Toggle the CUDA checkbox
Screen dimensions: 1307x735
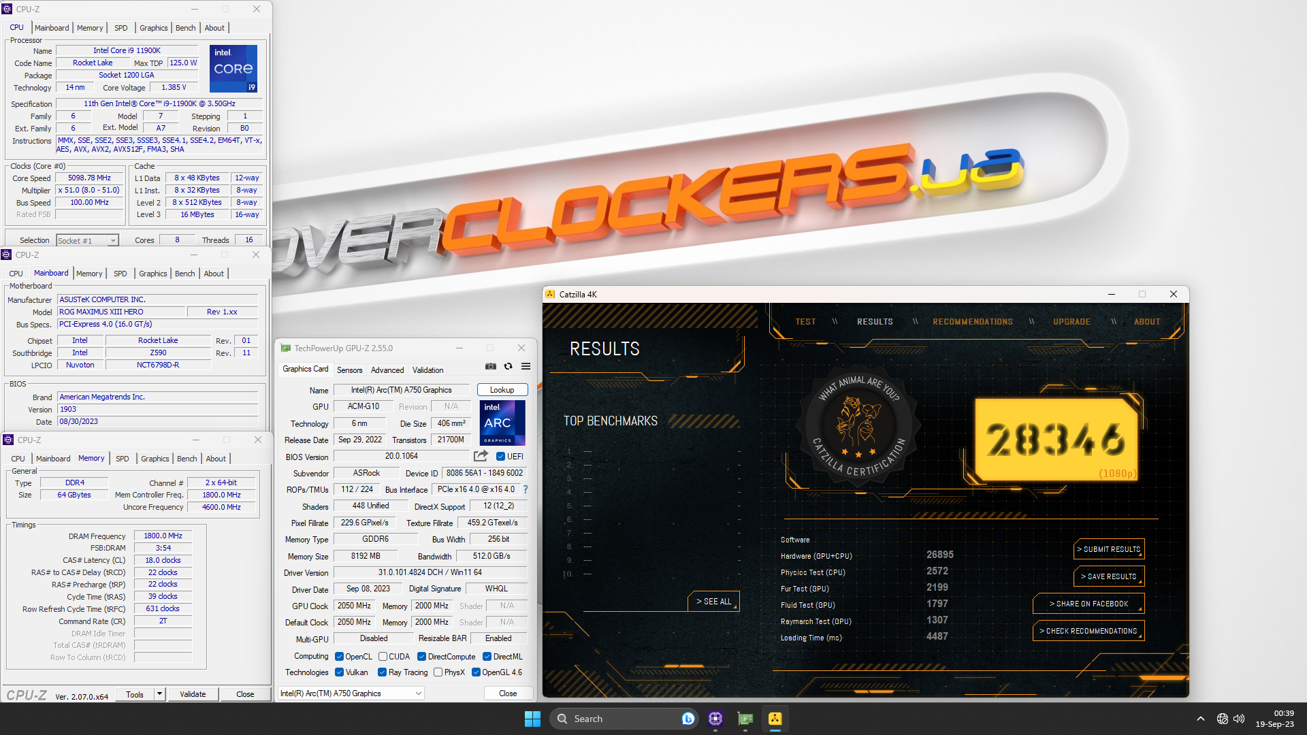tap(383, 657)
